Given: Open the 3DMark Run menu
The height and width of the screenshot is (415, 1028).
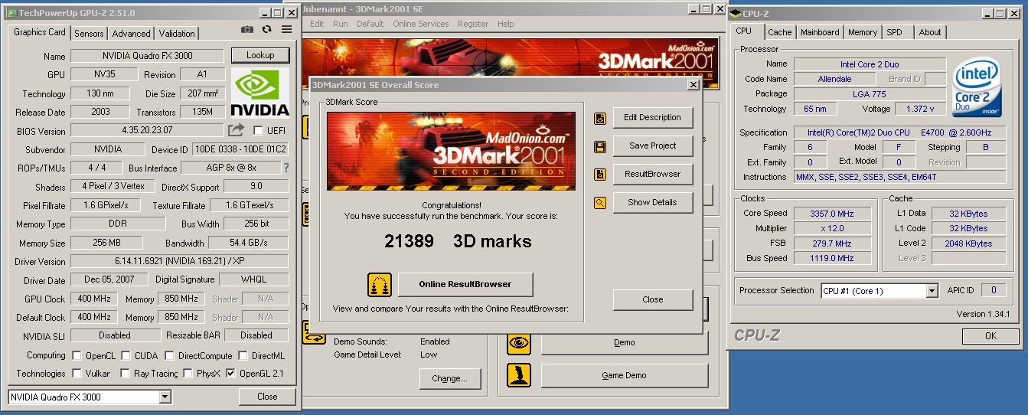Looking at the screenshot, I should point(341,24).
